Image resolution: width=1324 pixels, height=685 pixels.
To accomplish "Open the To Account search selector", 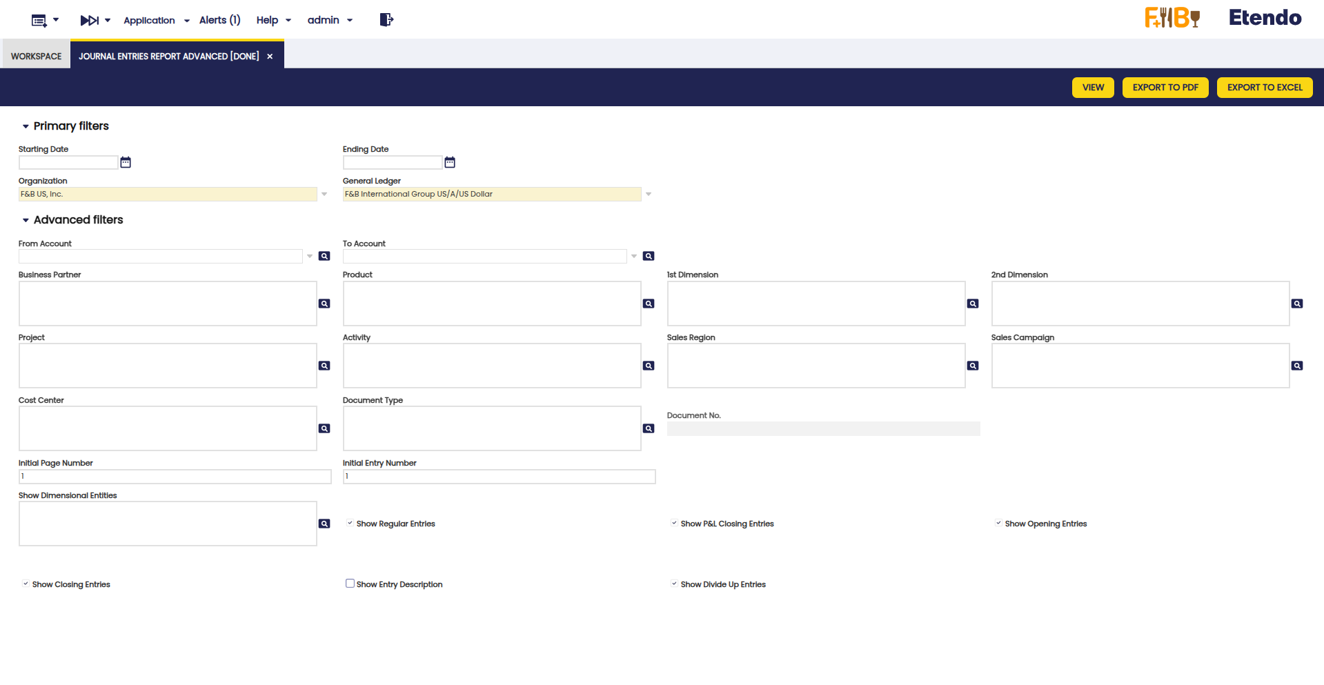I will pos(649,256).
